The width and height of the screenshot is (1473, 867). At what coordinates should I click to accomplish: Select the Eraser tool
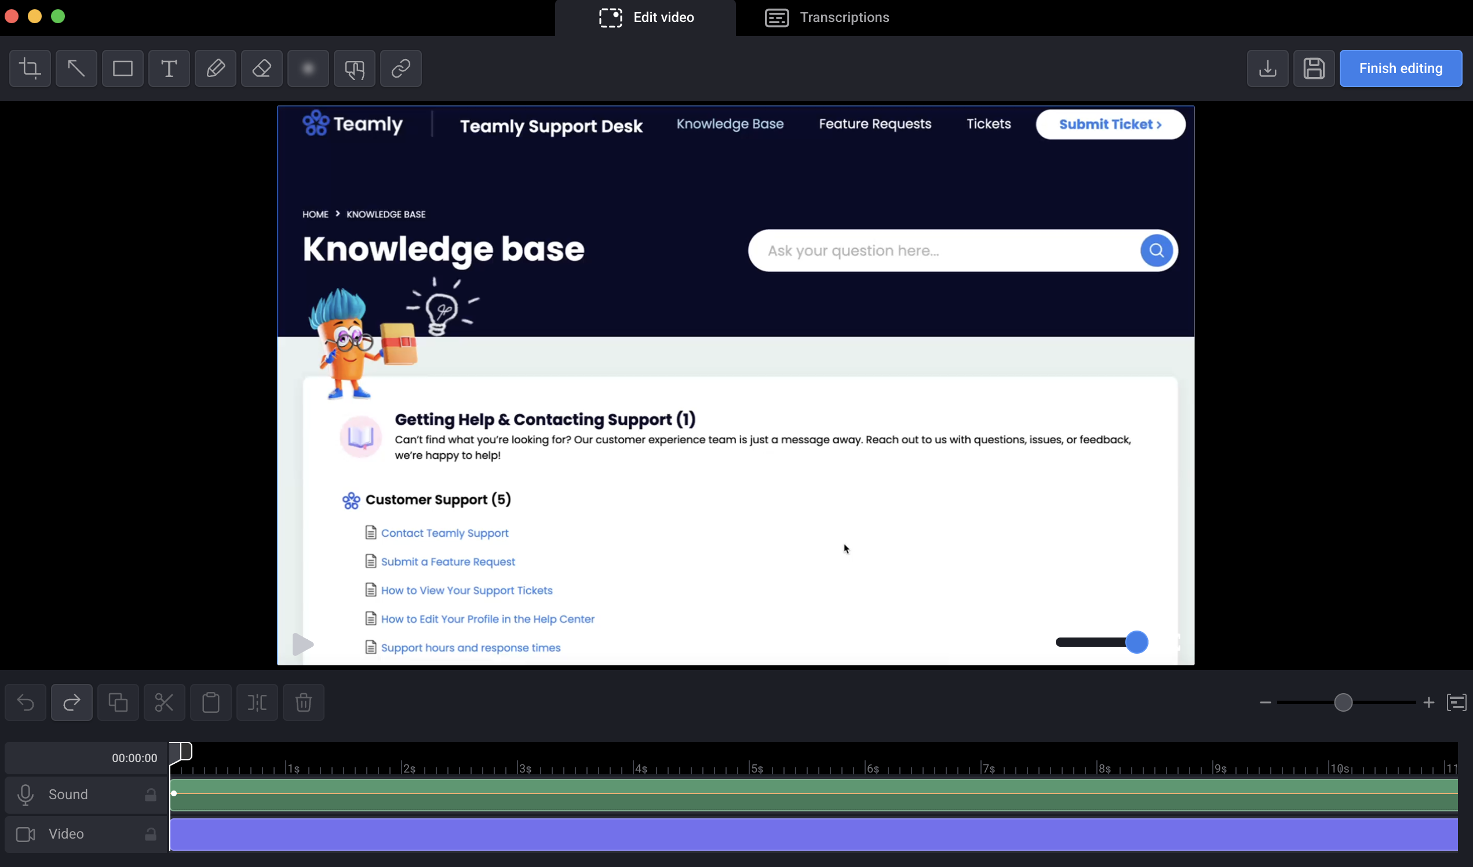tap(261, 68)
